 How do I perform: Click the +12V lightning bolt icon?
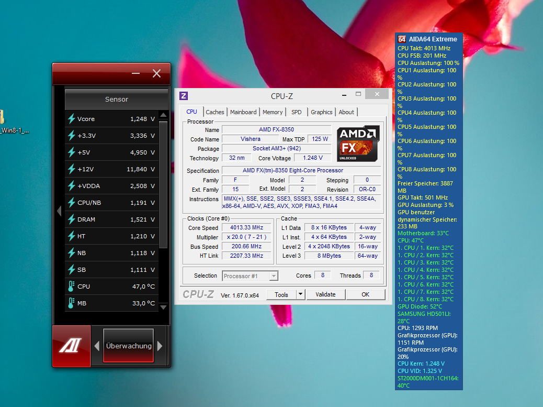(x=71, y=169)
